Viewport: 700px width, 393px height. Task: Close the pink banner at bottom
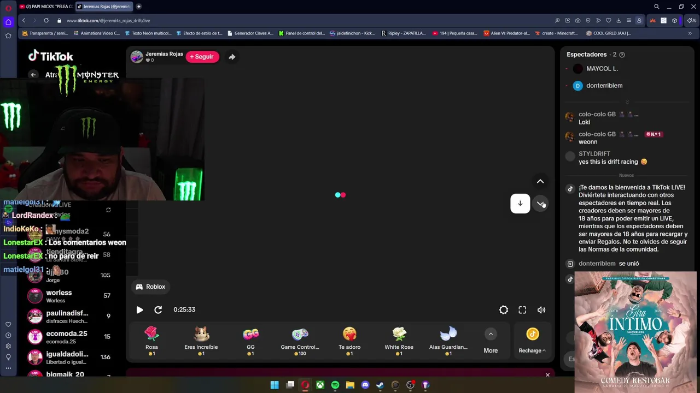[x=547, y=375]
